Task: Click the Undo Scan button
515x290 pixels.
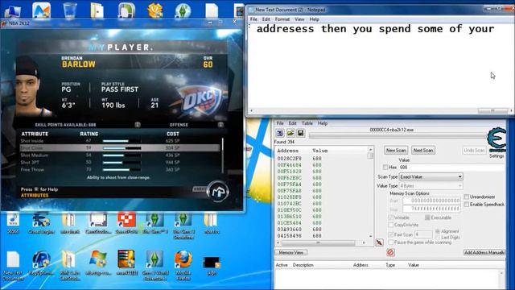Action: pos(474,151)
